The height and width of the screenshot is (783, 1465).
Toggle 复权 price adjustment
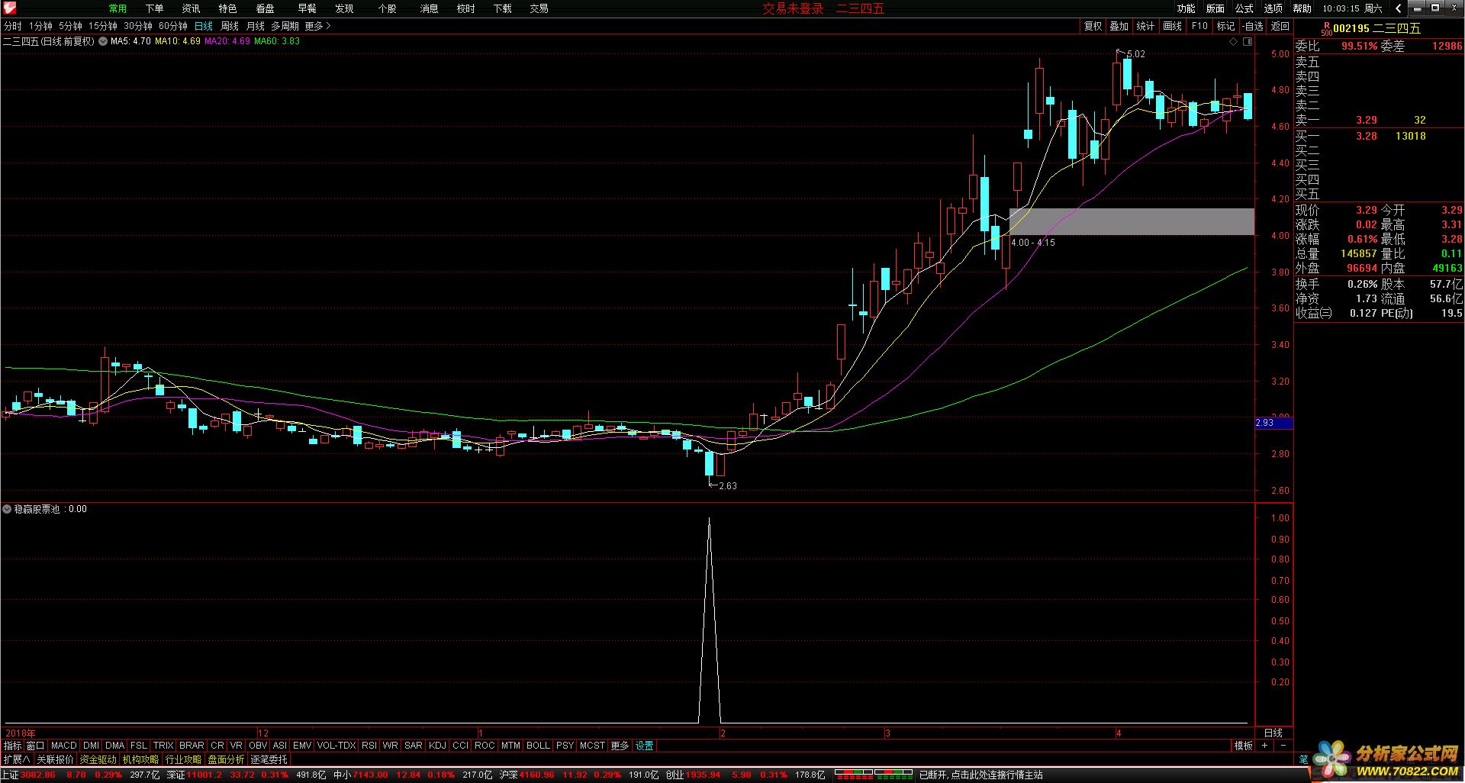(x=1093, y=26)
